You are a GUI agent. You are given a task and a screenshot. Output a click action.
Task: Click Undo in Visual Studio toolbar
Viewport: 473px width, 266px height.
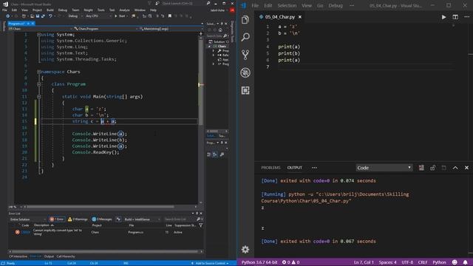(50, 16)
